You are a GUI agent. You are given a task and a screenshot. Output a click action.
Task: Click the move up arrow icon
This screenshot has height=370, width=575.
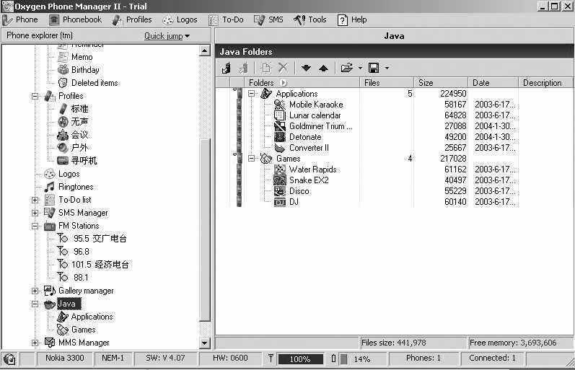(323, 68)
